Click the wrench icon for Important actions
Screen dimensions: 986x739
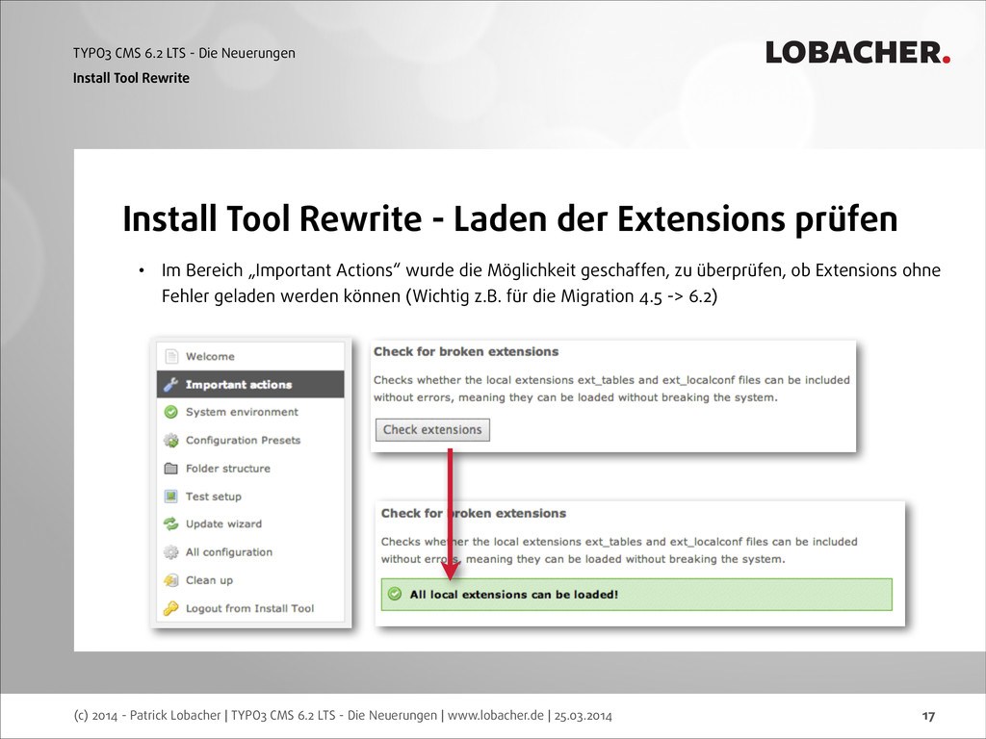(x=171, y=385)
